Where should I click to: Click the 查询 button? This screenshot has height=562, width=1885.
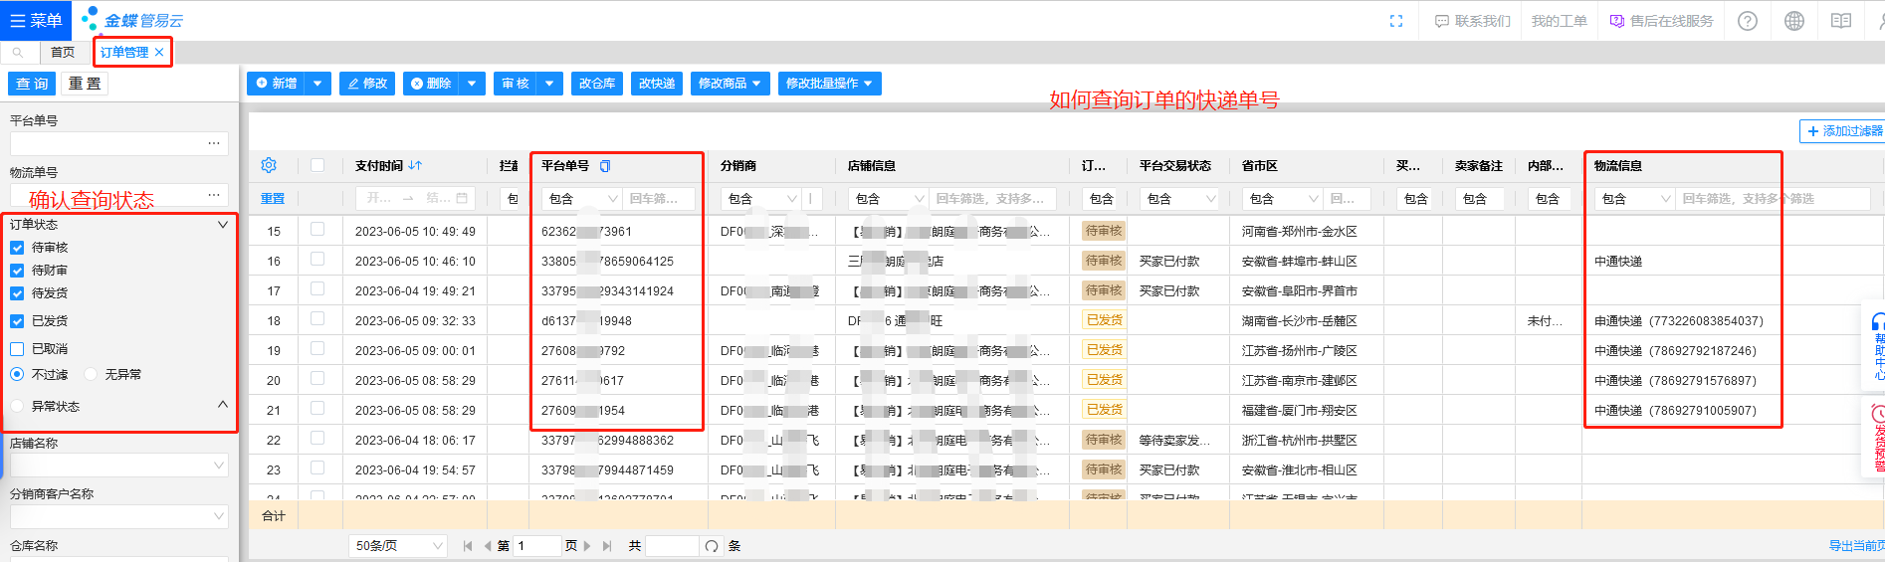point(32,84)
